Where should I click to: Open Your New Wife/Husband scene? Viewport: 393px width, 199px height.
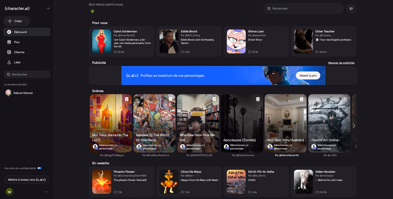click(x=286, y=123)
